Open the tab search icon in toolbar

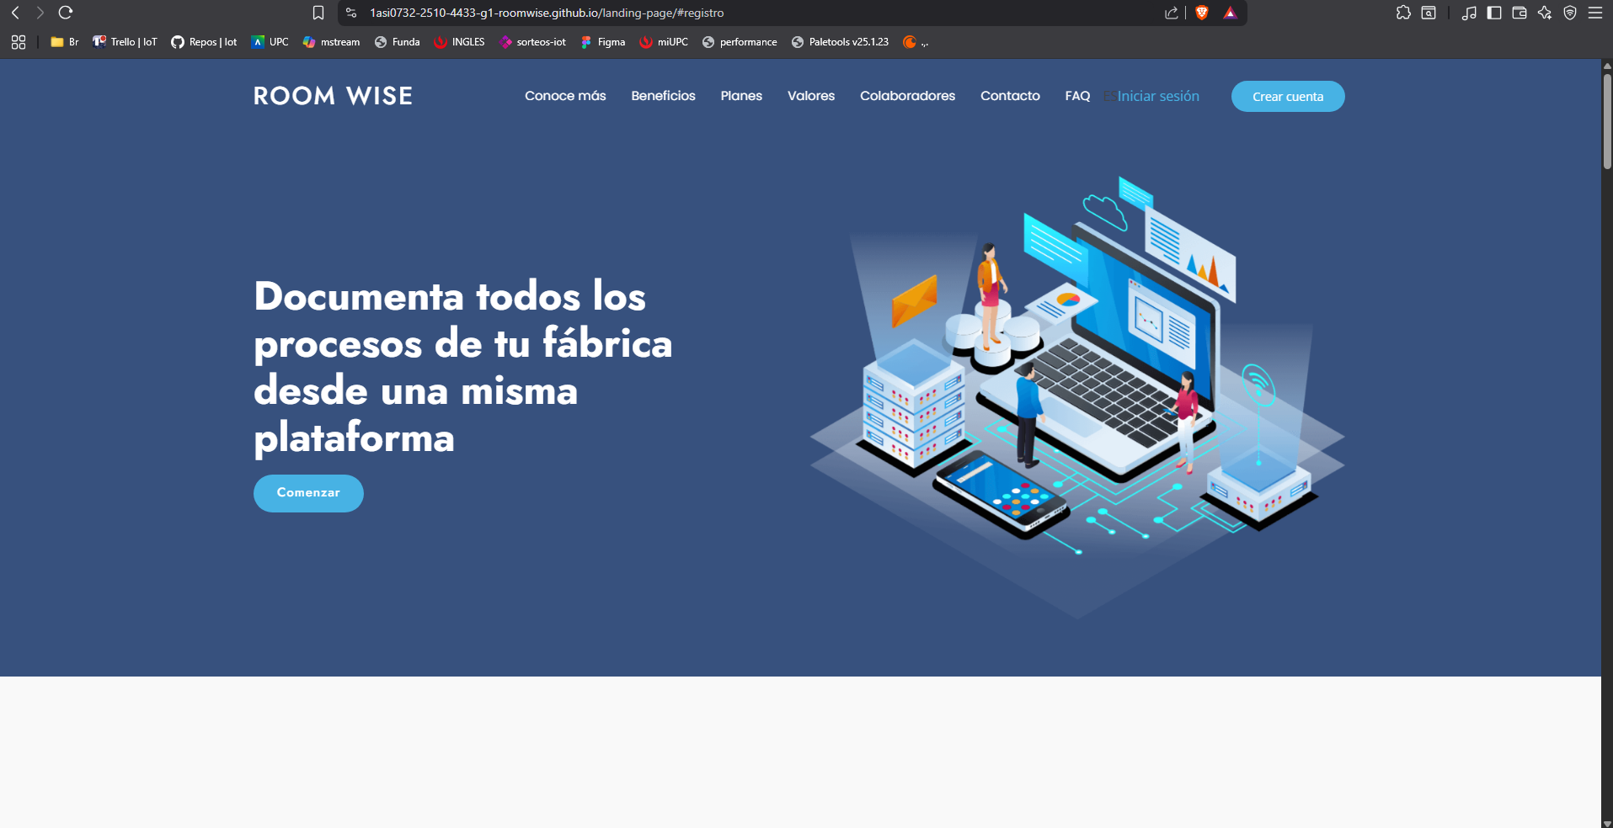click(x=1429, y=13)
